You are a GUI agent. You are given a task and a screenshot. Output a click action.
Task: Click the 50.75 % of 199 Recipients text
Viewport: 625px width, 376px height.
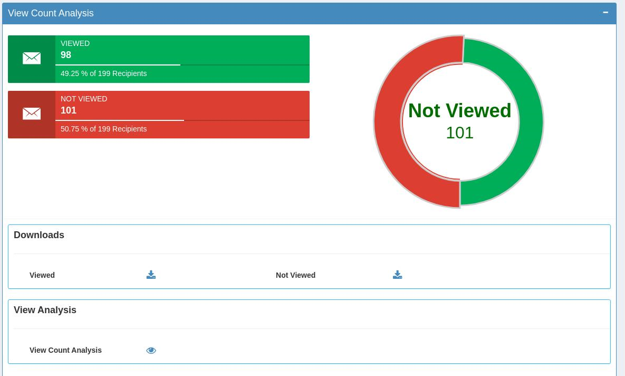tap(103, 129)
